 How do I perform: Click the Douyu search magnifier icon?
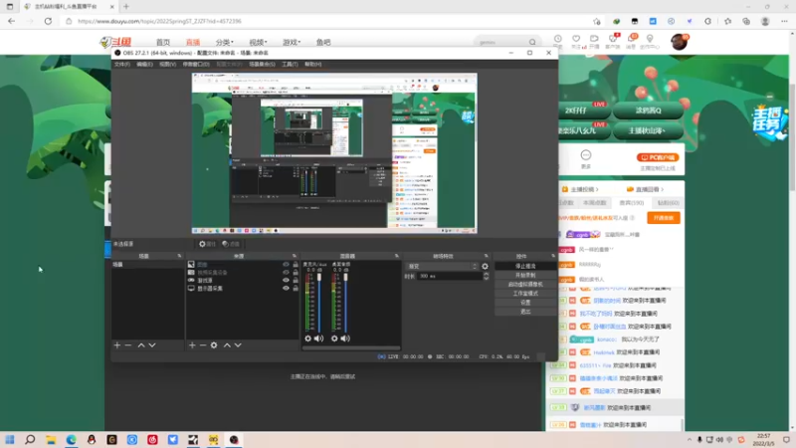(x=532, y=42)
